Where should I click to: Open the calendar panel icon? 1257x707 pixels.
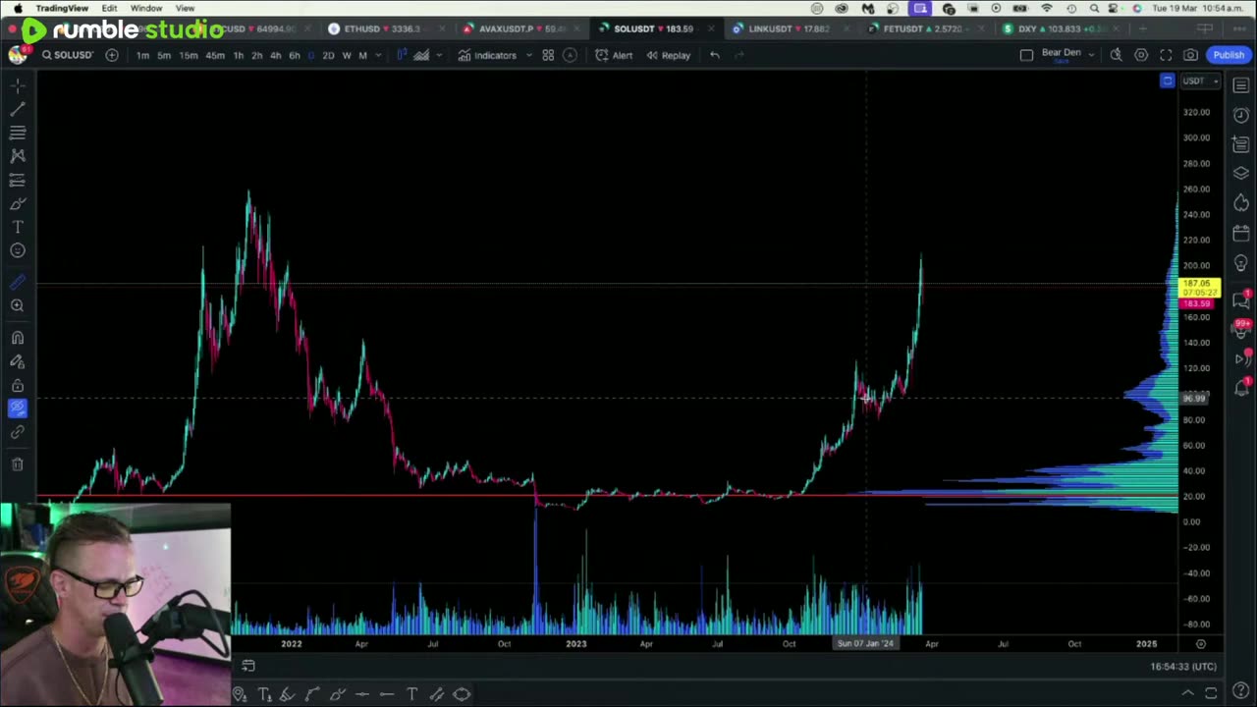tap(1241, 234)
